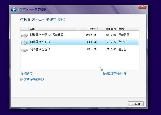The width and height of the screenshot is (161, 115).
Task: Click the 下一步(N) button
Action: (136, 104)
